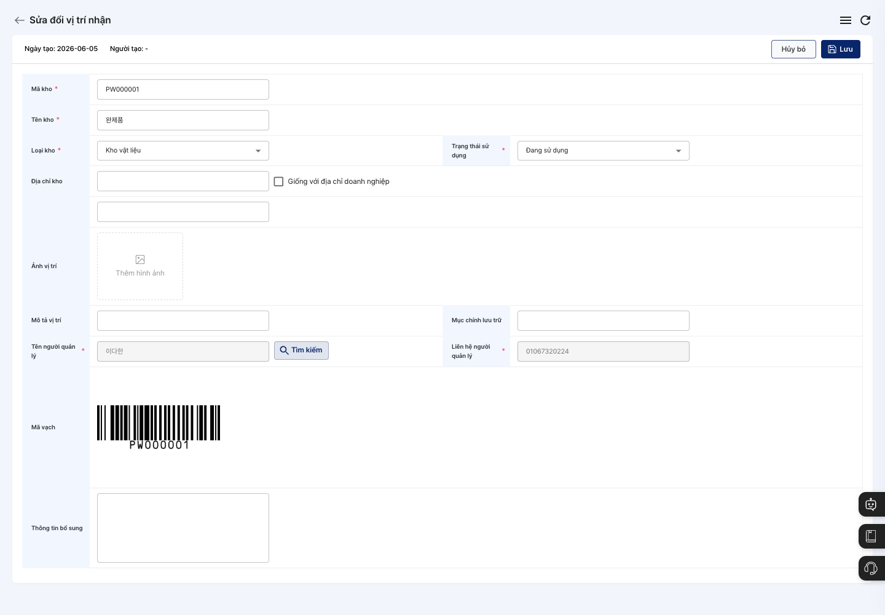The height and width of the screenshot is (615, 885).
Task: Open the 'Trạng thái sử dụng' dropdown
Action: (604, 151)
